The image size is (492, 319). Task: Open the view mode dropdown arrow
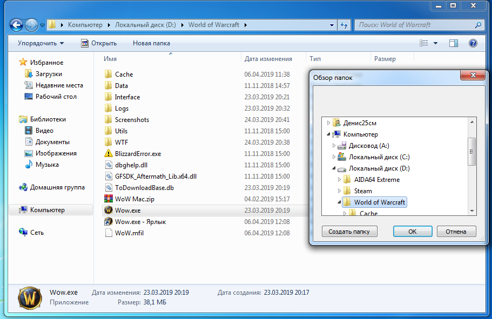point(436,43)
